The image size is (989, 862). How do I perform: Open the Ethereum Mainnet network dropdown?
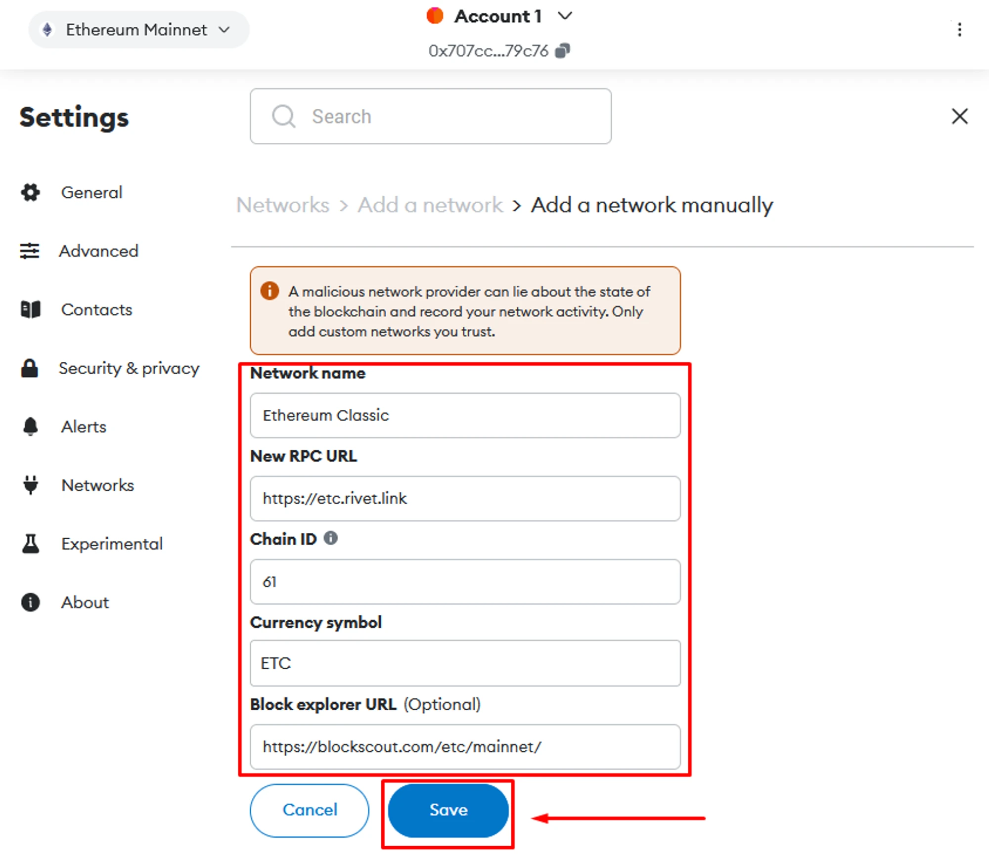pos(138,30)
